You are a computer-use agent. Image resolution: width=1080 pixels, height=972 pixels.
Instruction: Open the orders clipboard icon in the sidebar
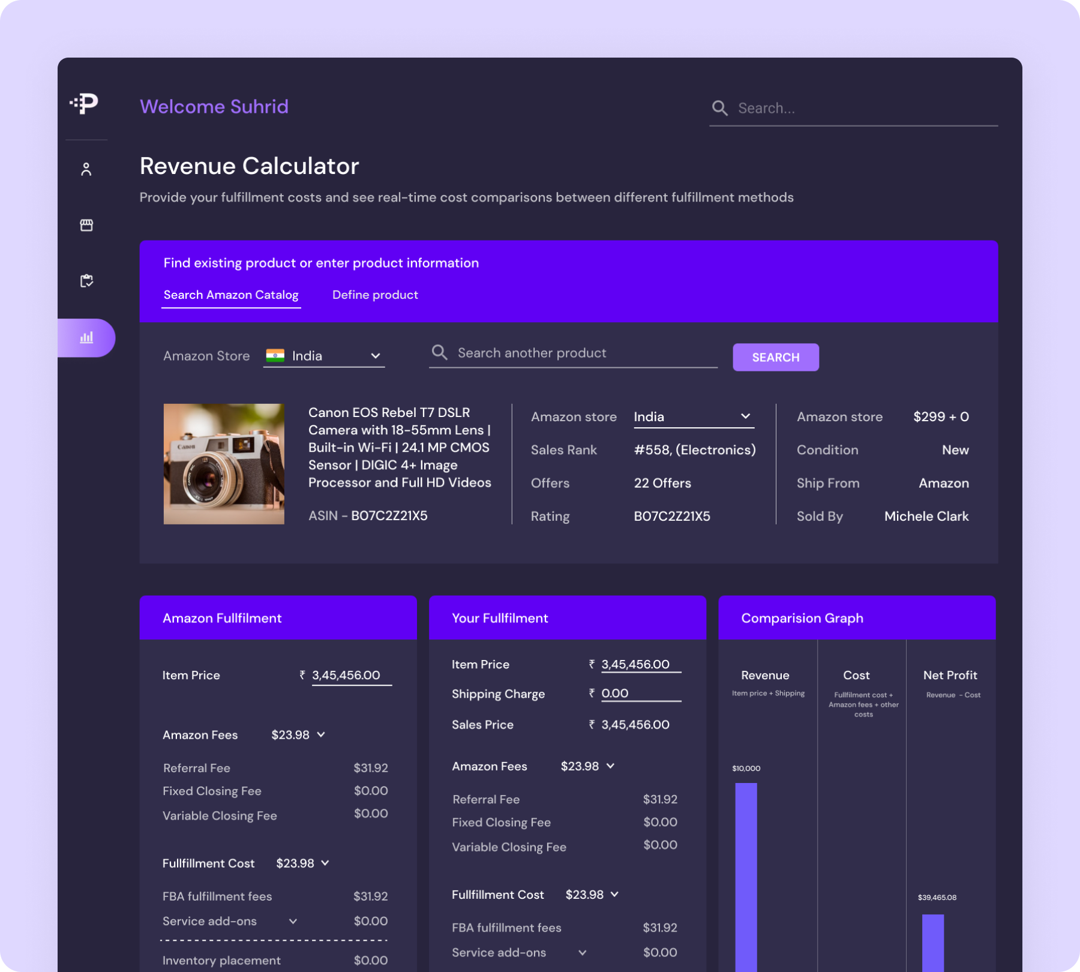point(86,280)
